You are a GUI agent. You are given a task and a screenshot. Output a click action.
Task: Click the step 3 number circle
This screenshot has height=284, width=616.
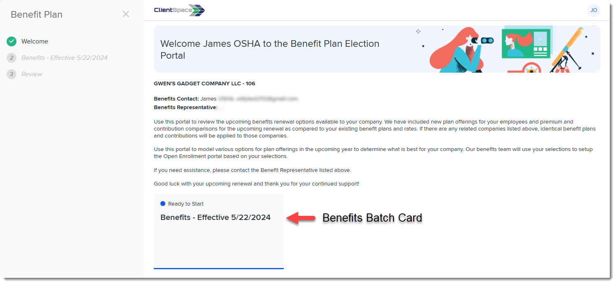tap(12, 74)
